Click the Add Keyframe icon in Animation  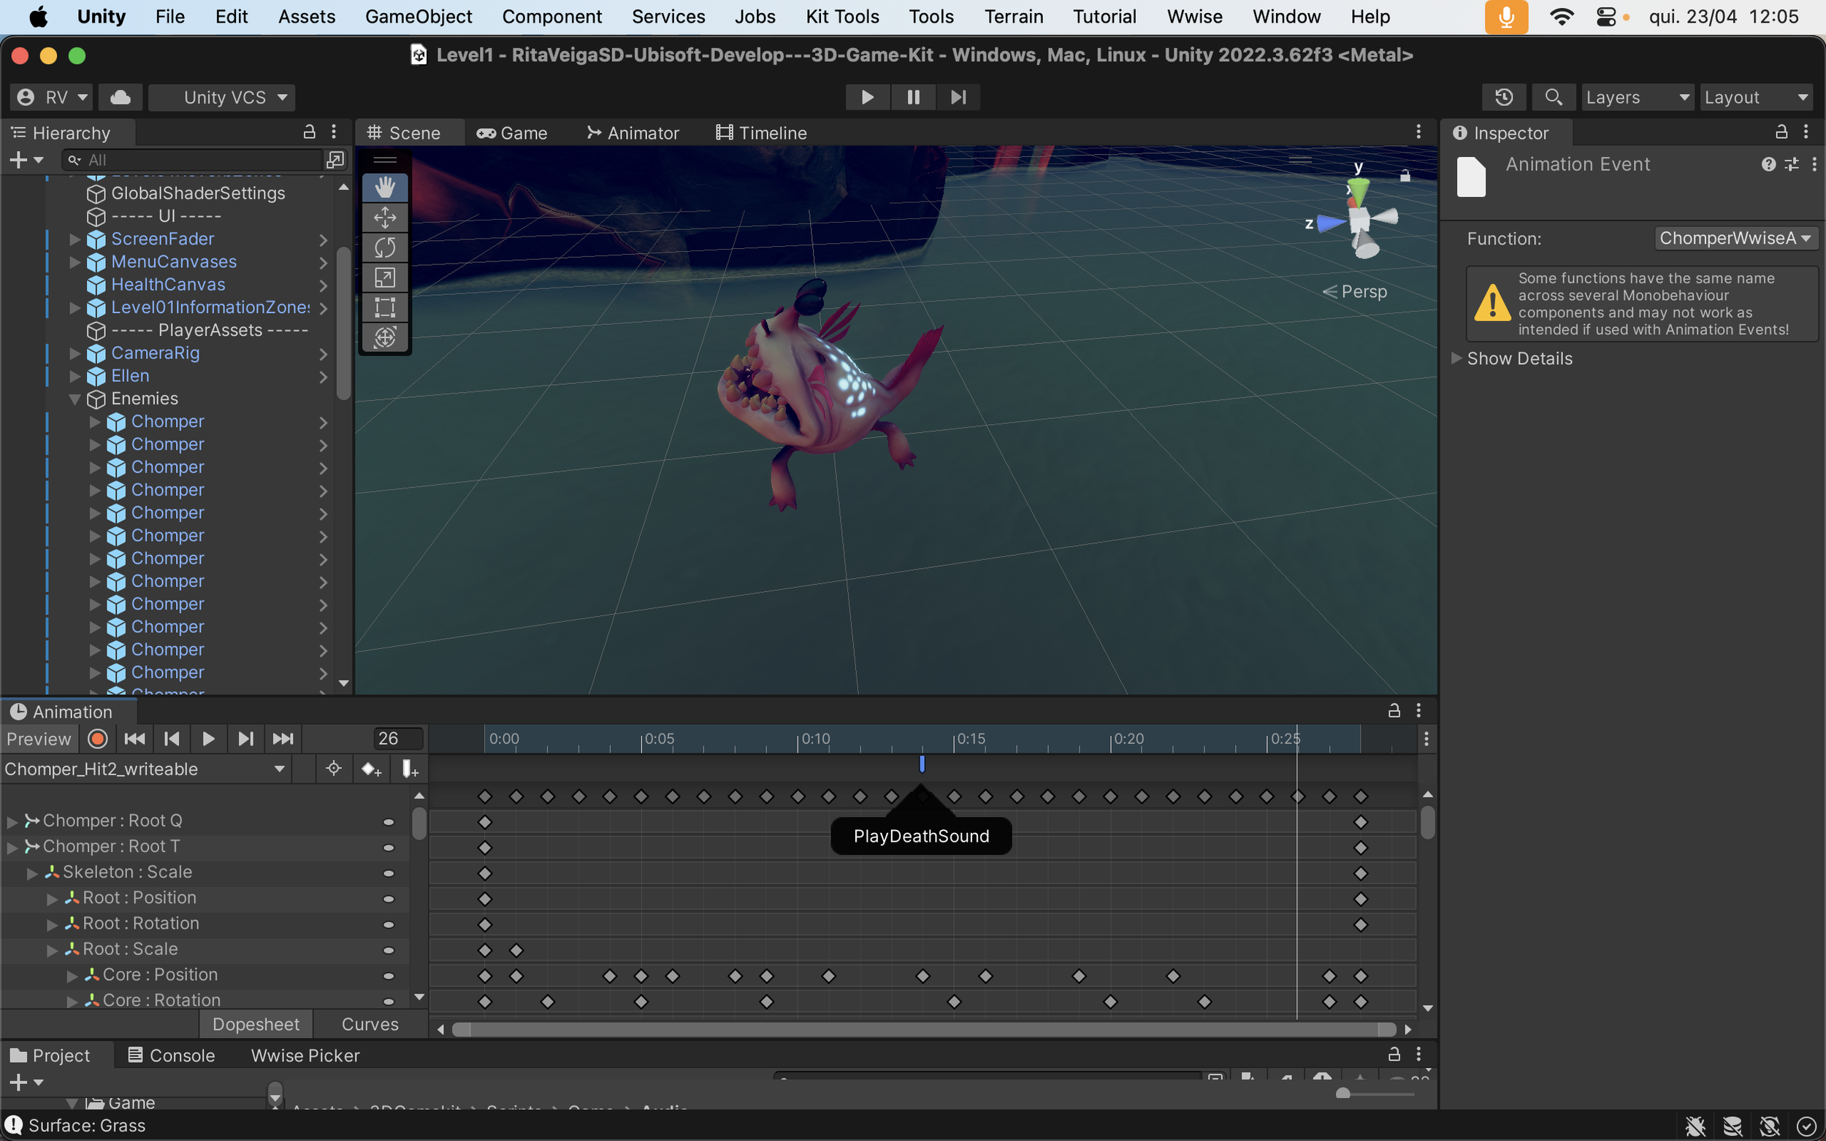click(x=370, y=769)
